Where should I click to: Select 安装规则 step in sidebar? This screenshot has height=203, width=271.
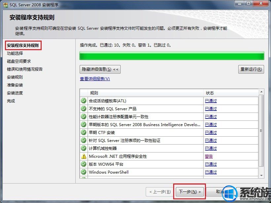(x=15, y=77)
